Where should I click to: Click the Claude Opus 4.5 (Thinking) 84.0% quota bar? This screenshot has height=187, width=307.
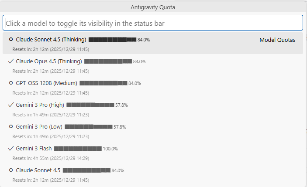coord(108,61)
